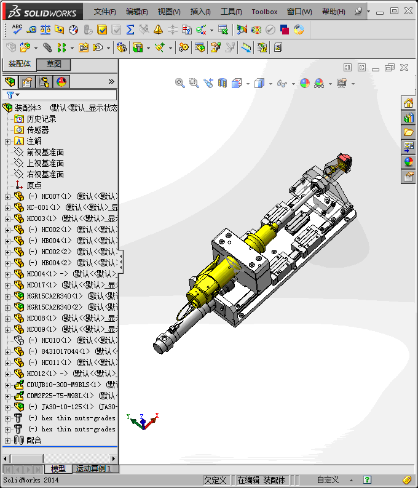Click the 自定义 units status text
Viewport: 418px width, 488px height.
(x=328, y=480)
